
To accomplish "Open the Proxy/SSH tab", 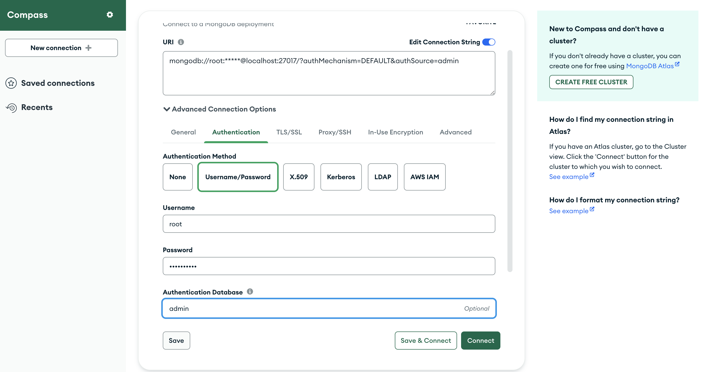I will click(335, 132).
